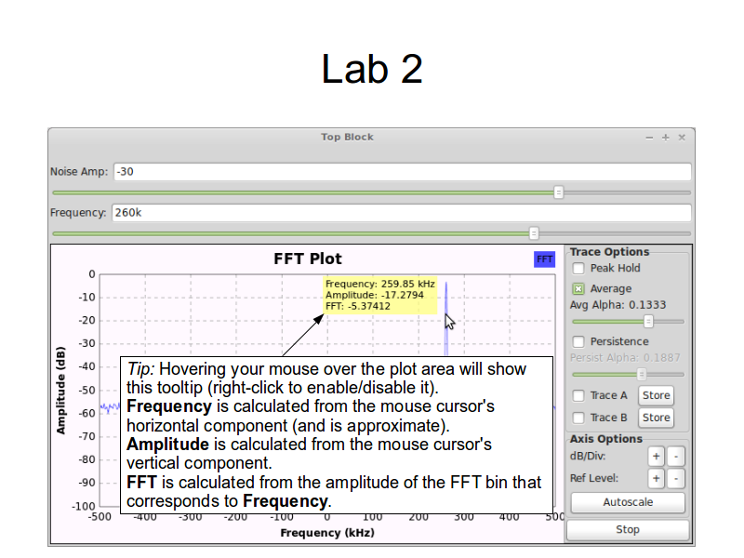Screen dimensions: 744x558
Task: Close the Top Block window
Action: [x=682, y=138]
